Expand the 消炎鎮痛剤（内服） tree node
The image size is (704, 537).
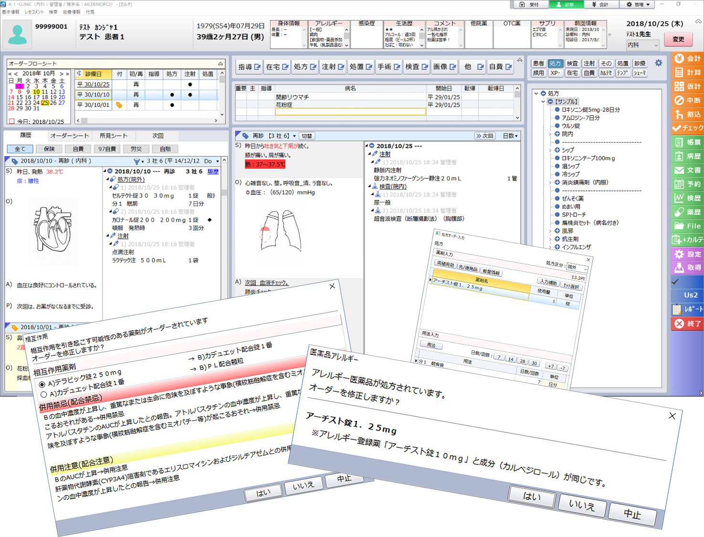pyautogui.click(x=550, y=182)
